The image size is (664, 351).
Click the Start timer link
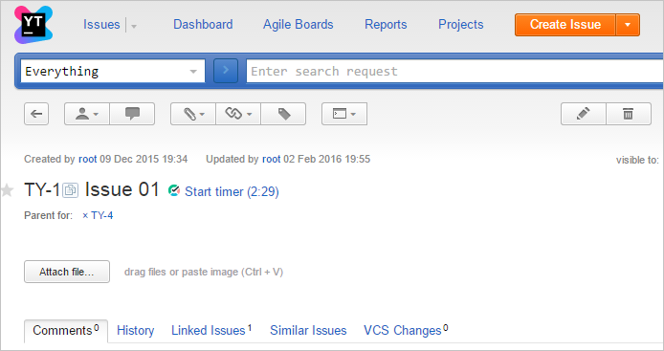pos(232,192)
